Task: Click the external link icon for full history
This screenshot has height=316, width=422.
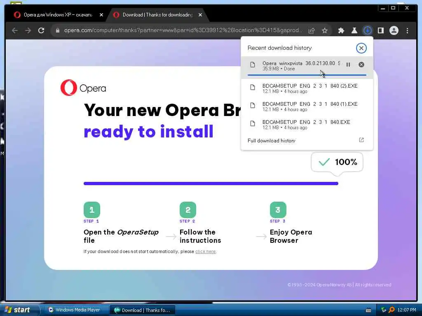Action: pyautogui.click(x=361, y=140)
